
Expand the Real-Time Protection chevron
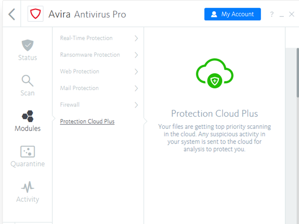136,38
